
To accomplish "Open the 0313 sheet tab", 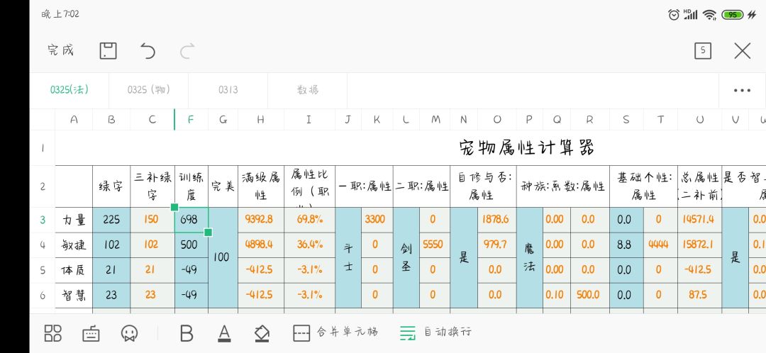I will (x=228, y=90).
